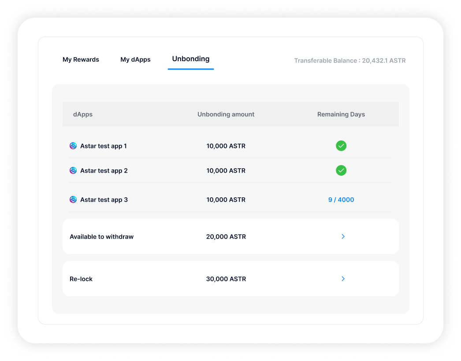Expand the Re-lock row chevron arrow
461x361 pixels.
pos(343,279)
